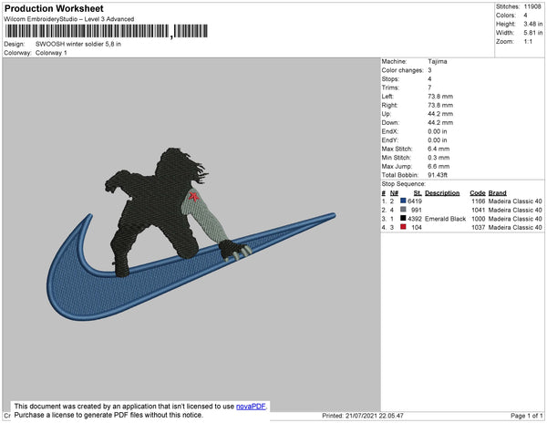547x423 pixels.
Task: Click stitch count '6419' in stop sequence
Action: [415, 201]
